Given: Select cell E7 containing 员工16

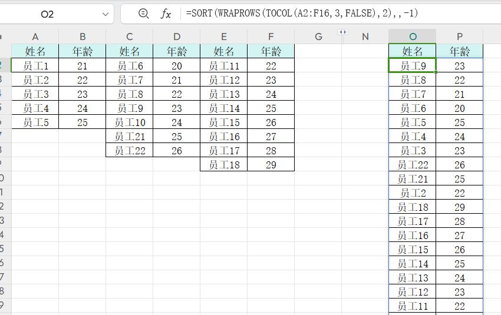Looking at the screenshot, I should pyautogui.click(x=223, y=136).
